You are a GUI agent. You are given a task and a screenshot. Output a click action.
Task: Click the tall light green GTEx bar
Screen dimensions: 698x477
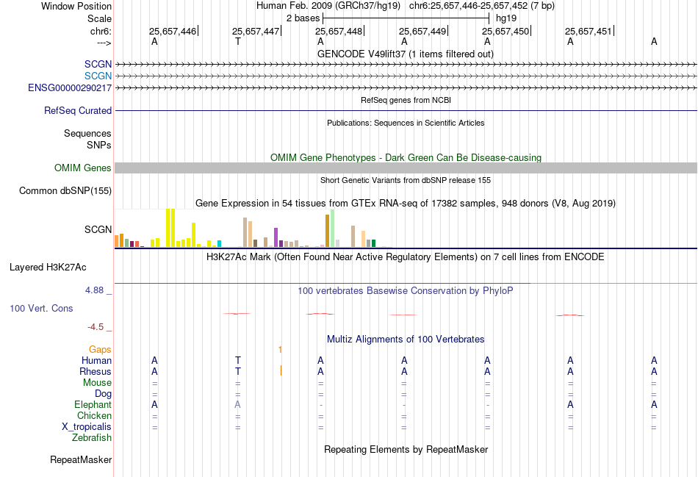coord(333,228)
